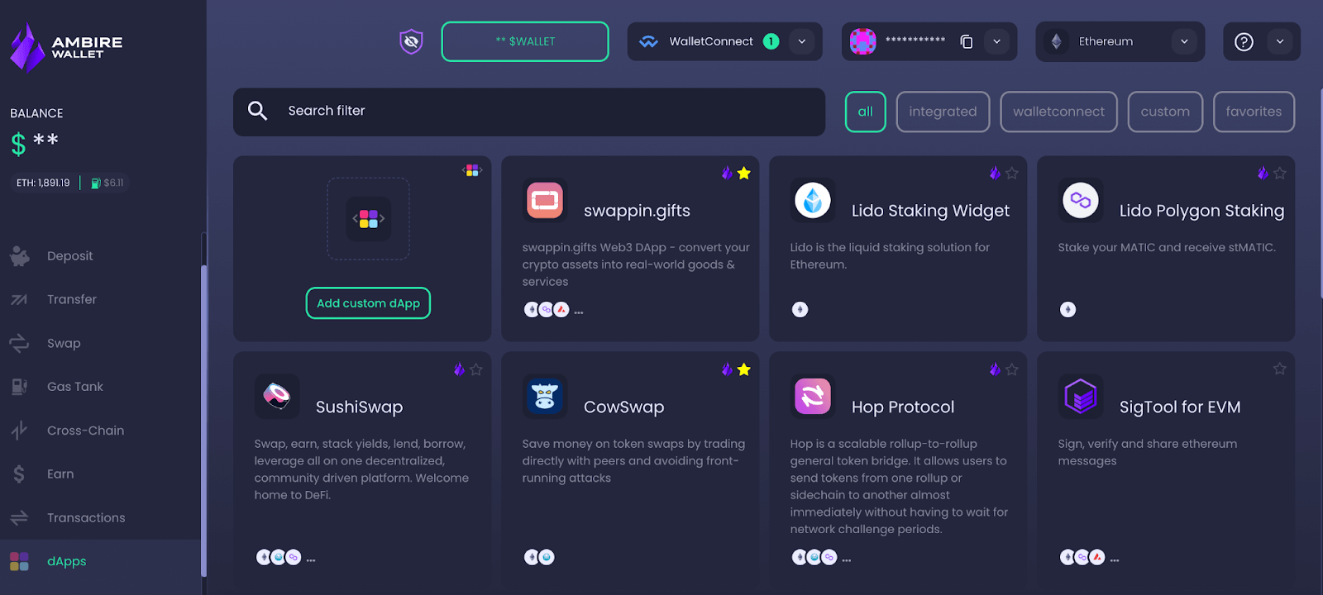Screen dimensions: 1323x595
Task: Open Swap in the sidebar
Action: (x=100, y=343)
